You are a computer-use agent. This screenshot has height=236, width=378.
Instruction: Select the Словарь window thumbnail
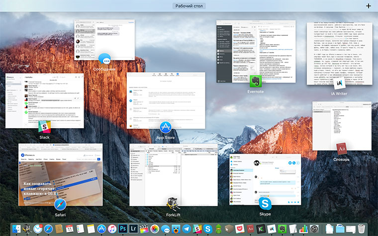point(342,126)
